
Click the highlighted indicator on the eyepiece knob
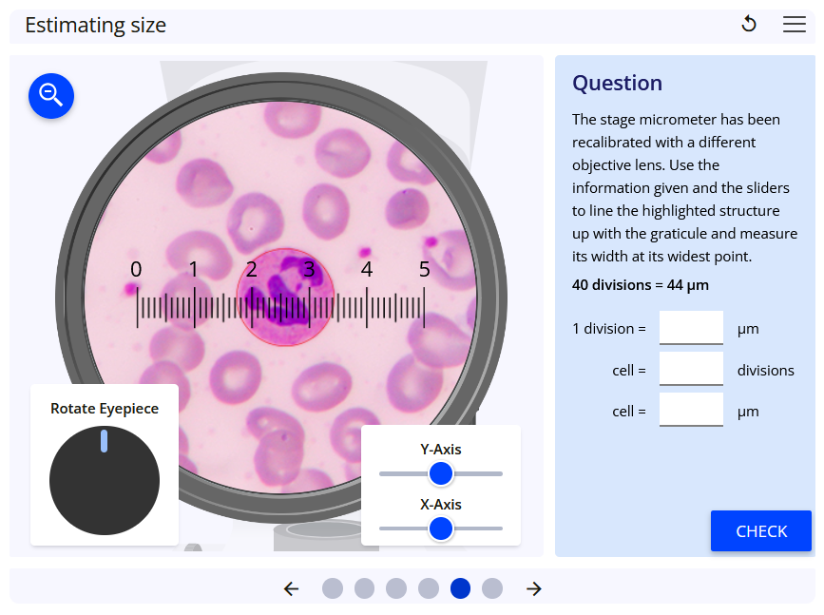105,443
